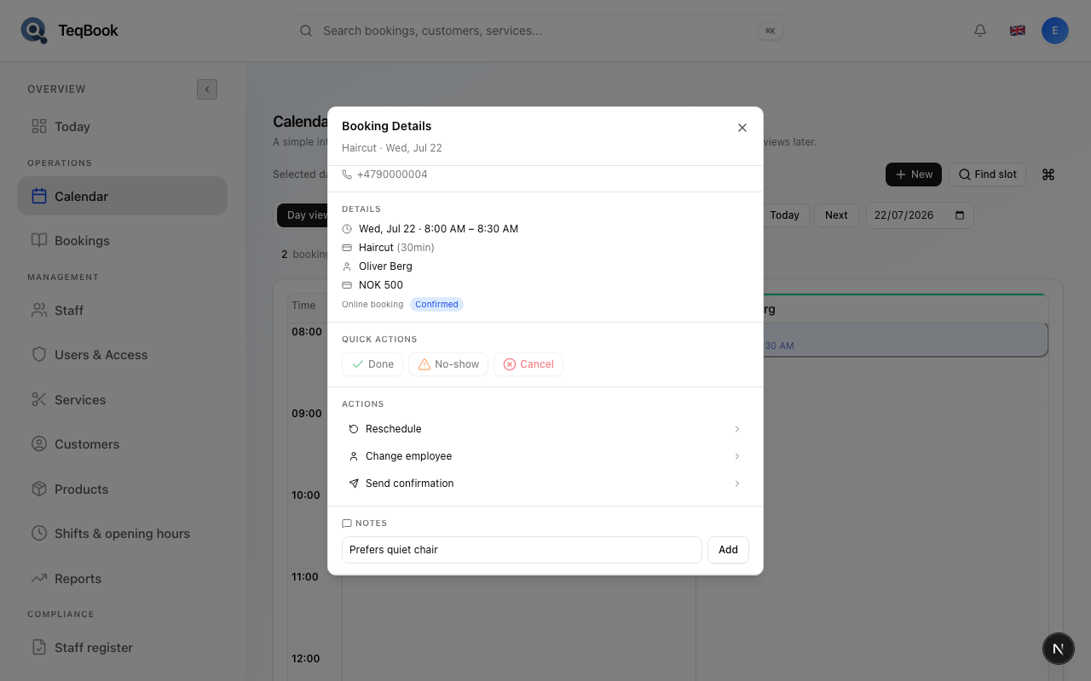Open Products sidebar item
The width and height of the screenshot is (1091, 681).
tap(122, 489)
